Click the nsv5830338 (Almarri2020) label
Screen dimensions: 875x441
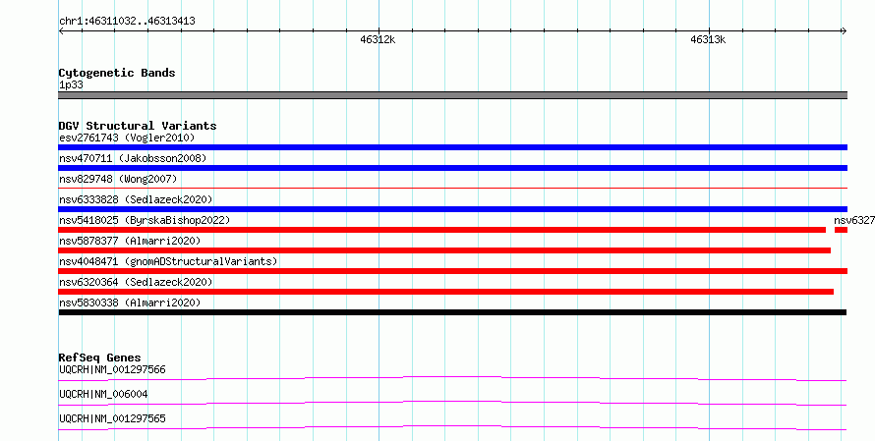pos(130,303)
